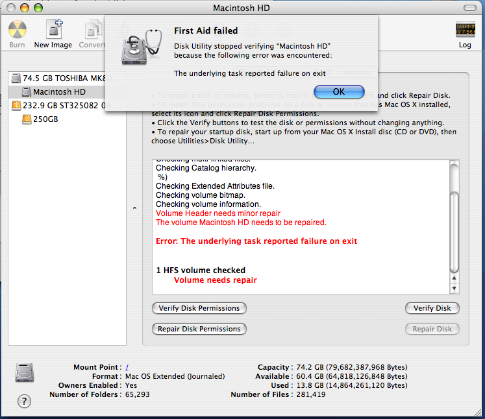Click 'Checking Catalog hierarchy.' log line

point(206,168)
